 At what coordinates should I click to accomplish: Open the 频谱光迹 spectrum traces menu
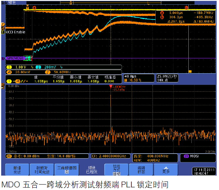click(x=17, y=169)
